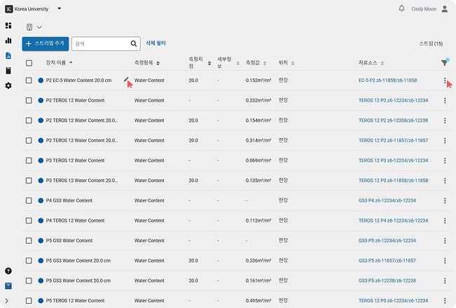Open the more menu for TEROS 12 P5 z6-12234 row
Viewport: 456px width, 308px height.
[x=445, y=301]
